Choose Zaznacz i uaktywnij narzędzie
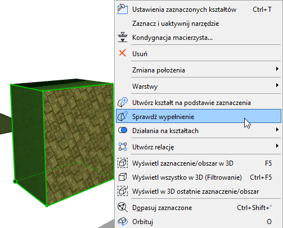283x228 pixels. click(199, 24)
